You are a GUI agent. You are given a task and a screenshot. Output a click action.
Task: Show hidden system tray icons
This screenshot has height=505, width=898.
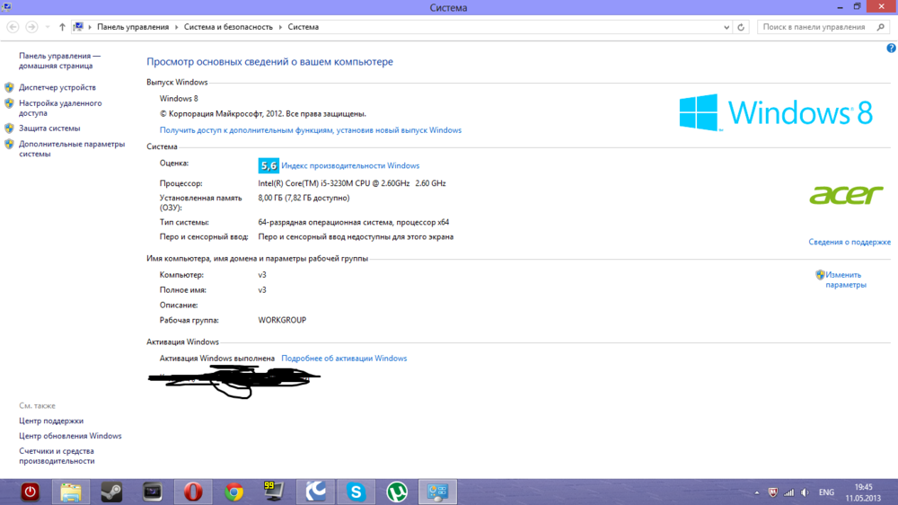click(x=756, y=492)
